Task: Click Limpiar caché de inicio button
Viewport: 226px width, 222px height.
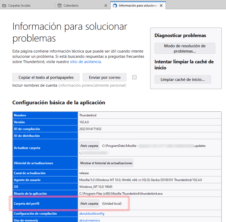Action: coord(183,79)
